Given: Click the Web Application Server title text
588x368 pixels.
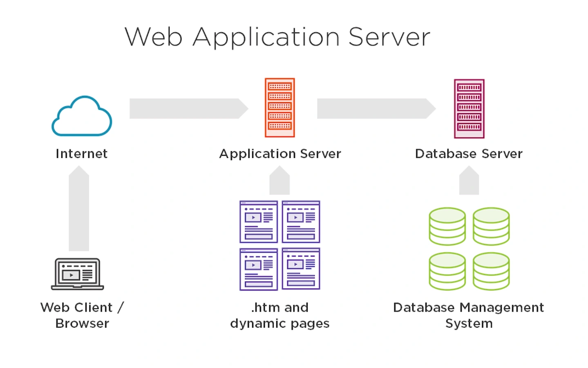Looking at the screenshot, I should [x=277, y=36].
